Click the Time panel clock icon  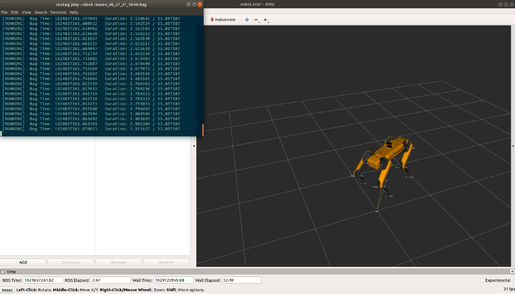(x=3, y=271)
